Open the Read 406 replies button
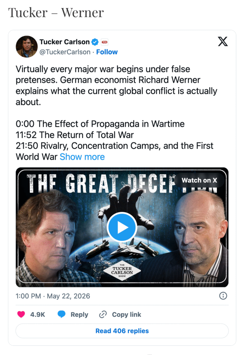243x355 pixels. pos(122,331)
